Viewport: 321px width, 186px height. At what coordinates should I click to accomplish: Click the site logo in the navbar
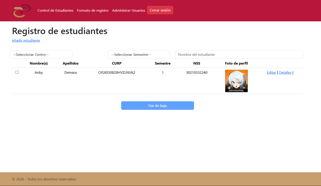pos(22,11)
